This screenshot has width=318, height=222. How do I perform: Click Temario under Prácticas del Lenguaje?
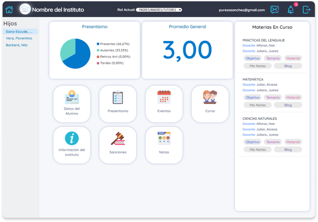pyautogui.click(x=273, y=58)
